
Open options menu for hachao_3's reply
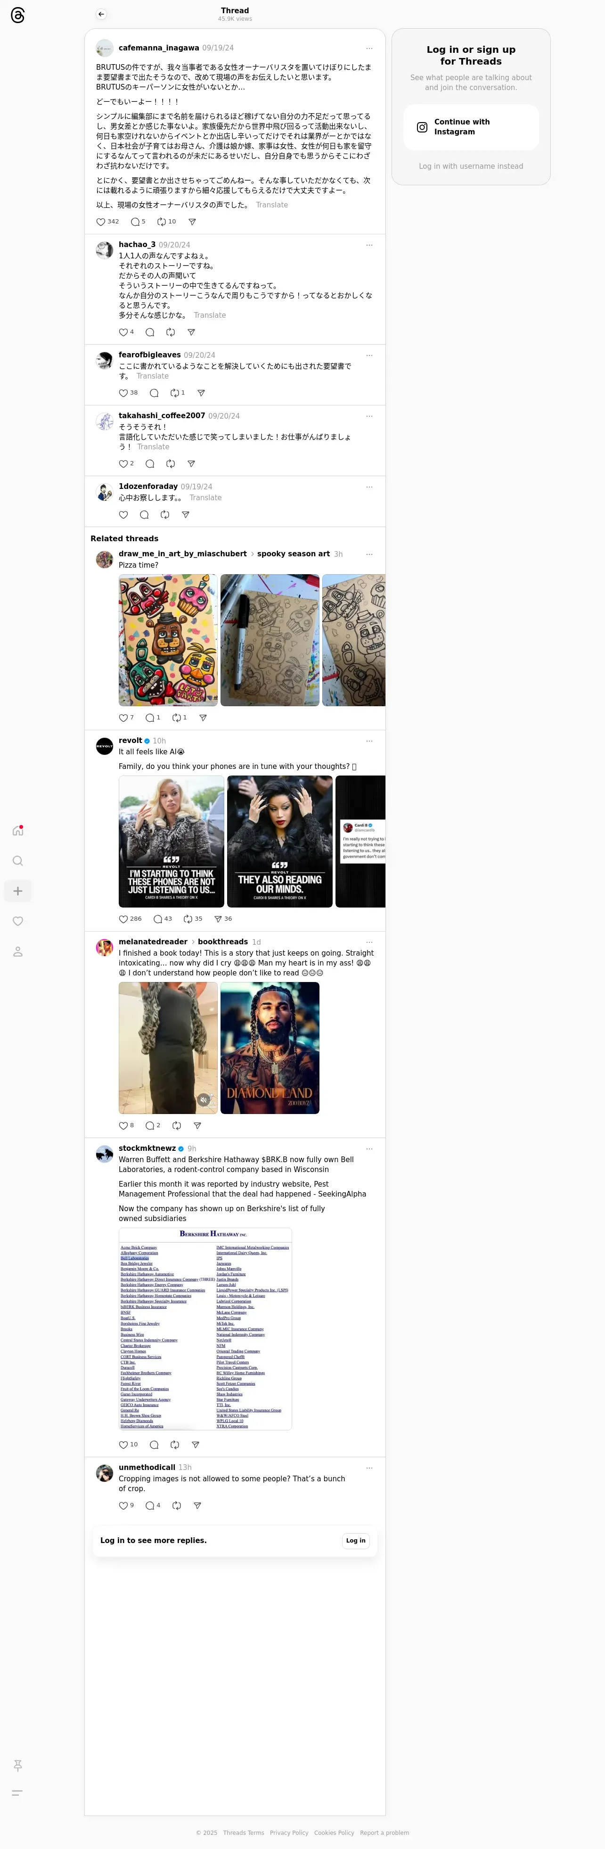point(369,245)
